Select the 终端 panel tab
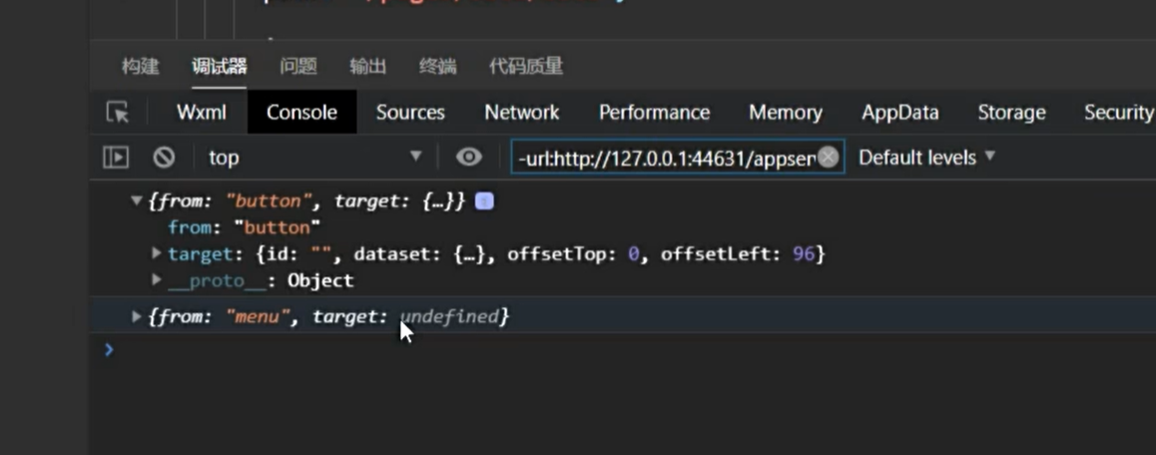Image resolution: width=1156 pixels, height=455 pixels. tap(437, 67)
